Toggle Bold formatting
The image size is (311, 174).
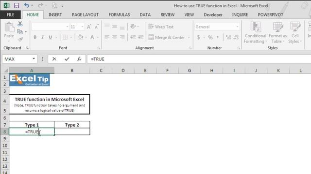[x=35, y=37]
